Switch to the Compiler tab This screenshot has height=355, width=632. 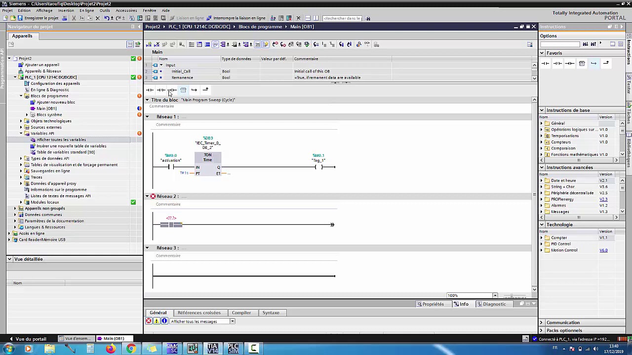point(241,313)
